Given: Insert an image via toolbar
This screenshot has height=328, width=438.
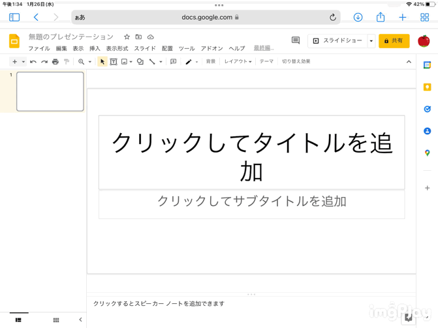Looking at the screenshot, I should [124, 62].
